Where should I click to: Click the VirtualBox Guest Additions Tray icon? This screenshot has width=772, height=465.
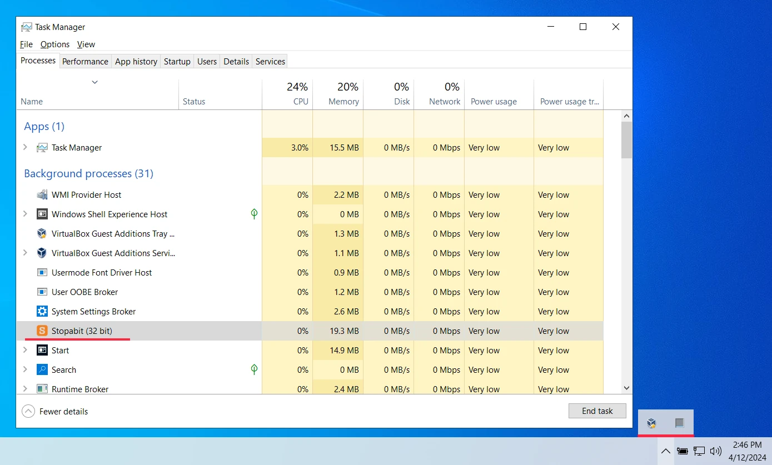click(42, 234)
